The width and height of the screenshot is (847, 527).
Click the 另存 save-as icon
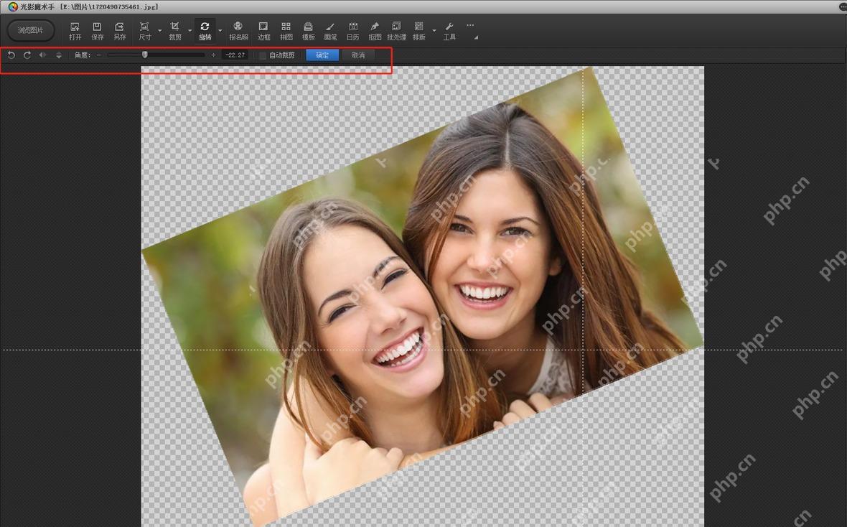pos(119,31)
